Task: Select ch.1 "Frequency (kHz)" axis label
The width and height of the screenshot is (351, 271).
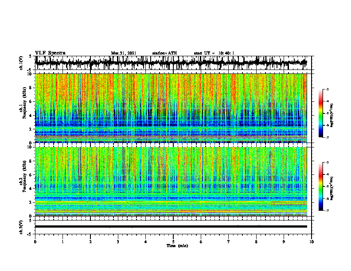Action: [x=25, y=103]
